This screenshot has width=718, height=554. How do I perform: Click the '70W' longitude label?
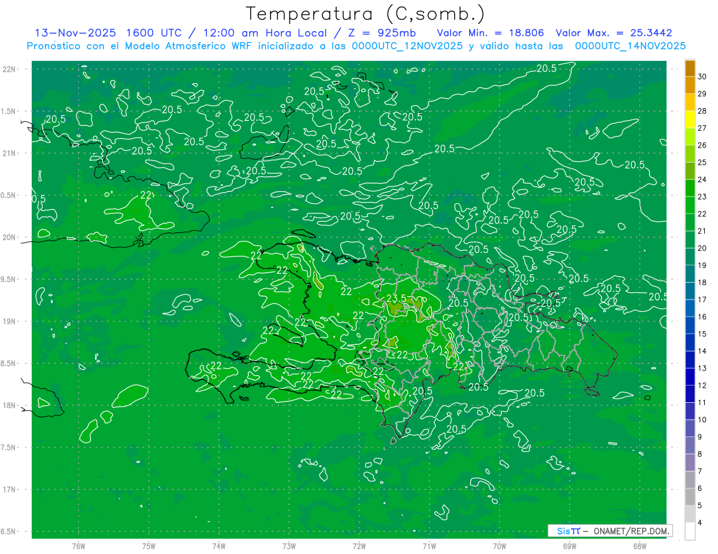point(499,546)
